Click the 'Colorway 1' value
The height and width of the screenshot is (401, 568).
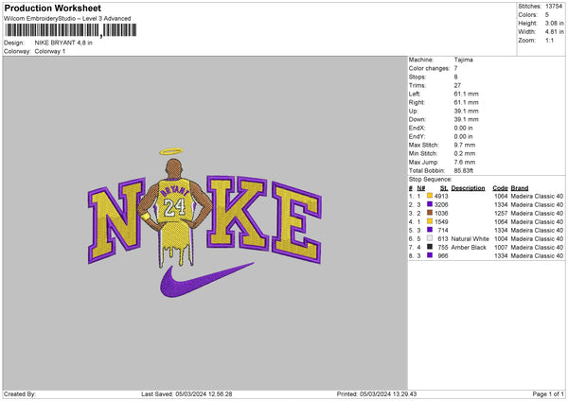click(x=50, y=51)
